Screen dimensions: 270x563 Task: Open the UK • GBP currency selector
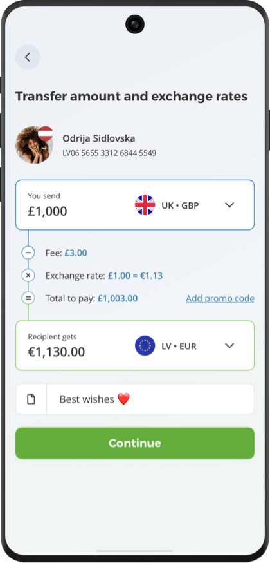click(184, 205)
